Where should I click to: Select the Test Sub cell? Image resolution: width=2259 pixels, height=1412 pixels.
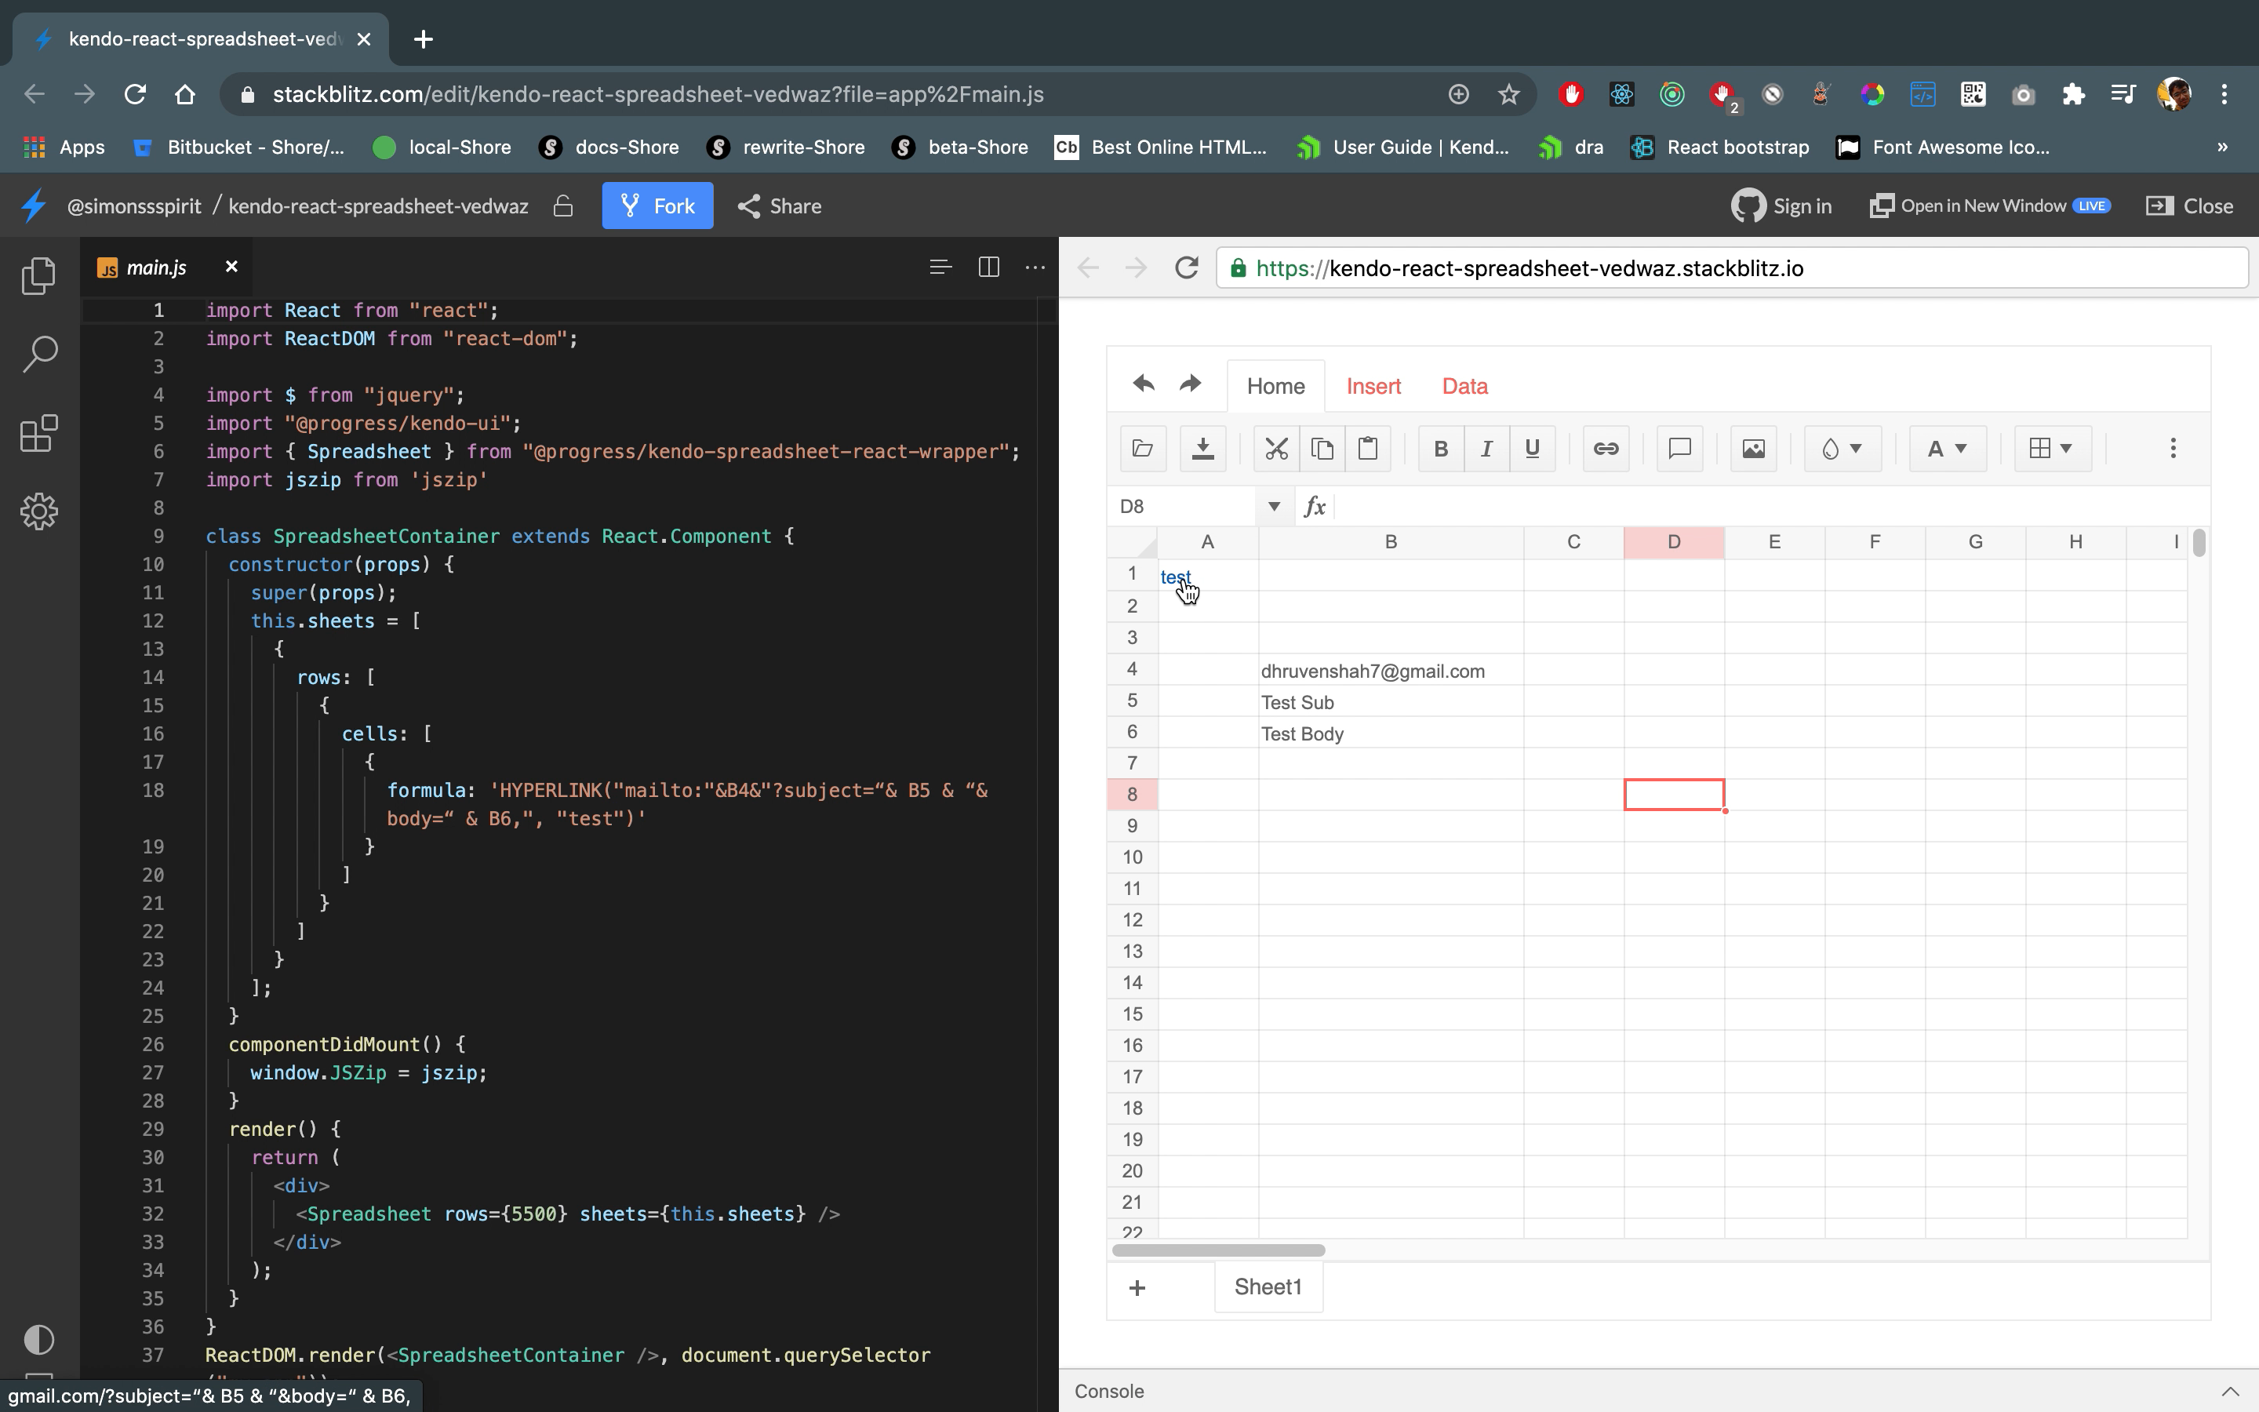(1390, 702)
